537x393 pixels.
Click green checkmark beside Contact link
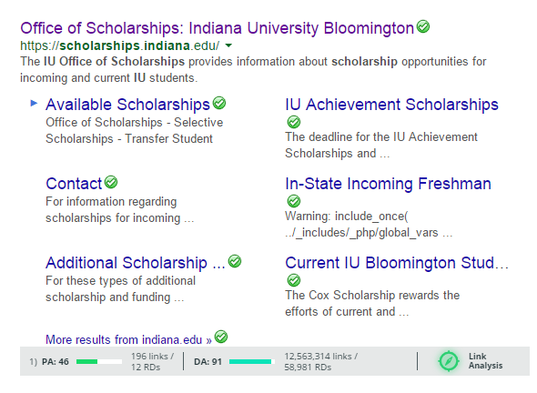point(111,182)
